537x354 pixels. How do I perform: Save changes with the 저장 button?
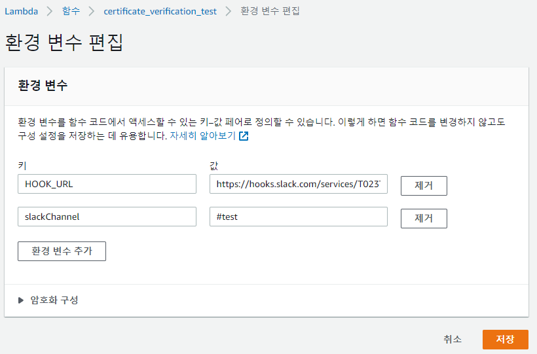point(505,340)
